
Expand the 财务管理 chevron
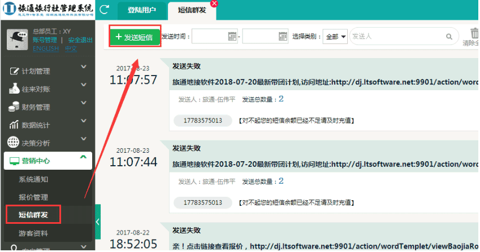(x=83, y=103)
